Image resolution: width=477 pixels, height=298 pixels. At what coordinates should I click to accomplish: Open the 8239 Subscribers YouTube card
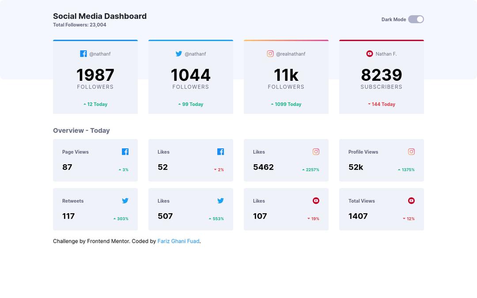click(x=382, y=77)
